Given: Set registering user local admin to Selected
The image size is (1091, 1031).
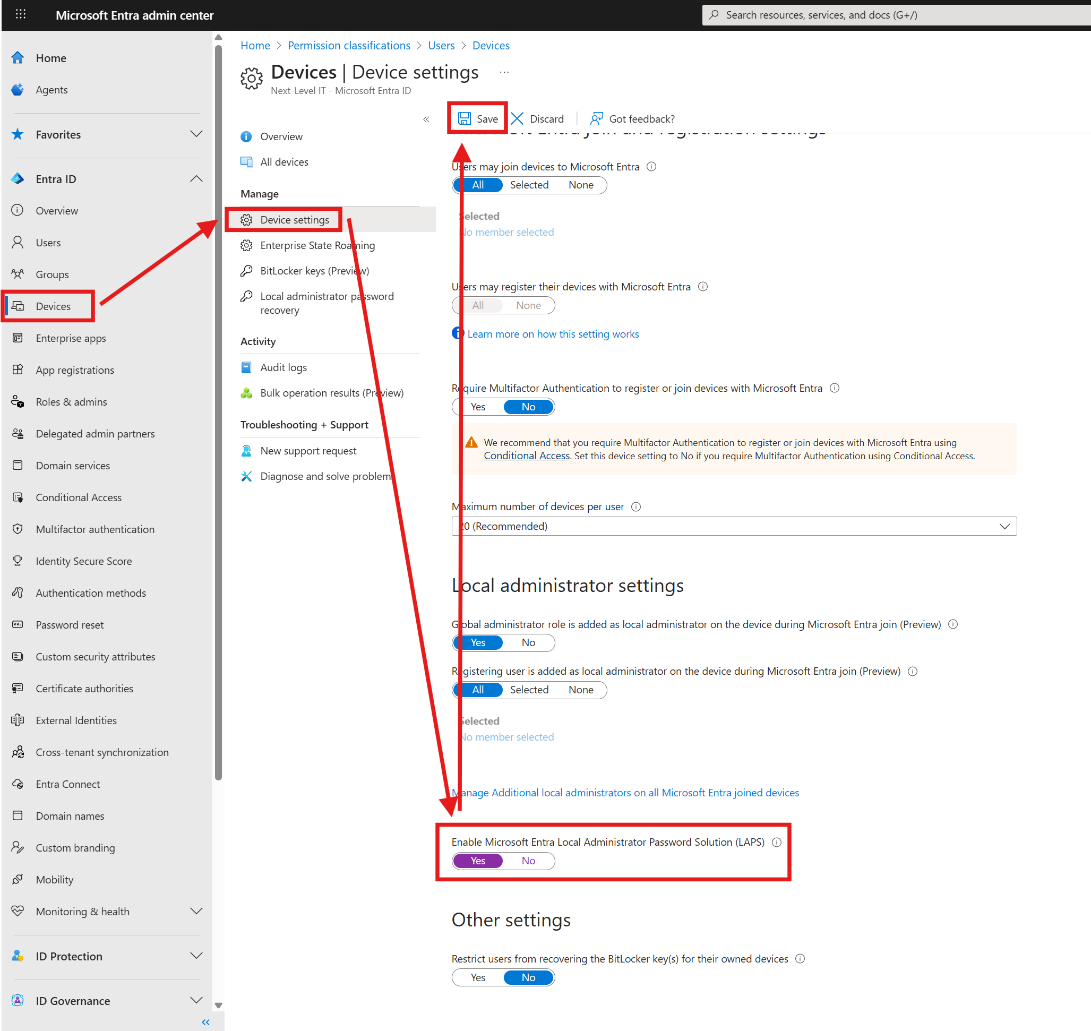Looking at the screenshot, I should pyautogui.click(x=529, y=690).
